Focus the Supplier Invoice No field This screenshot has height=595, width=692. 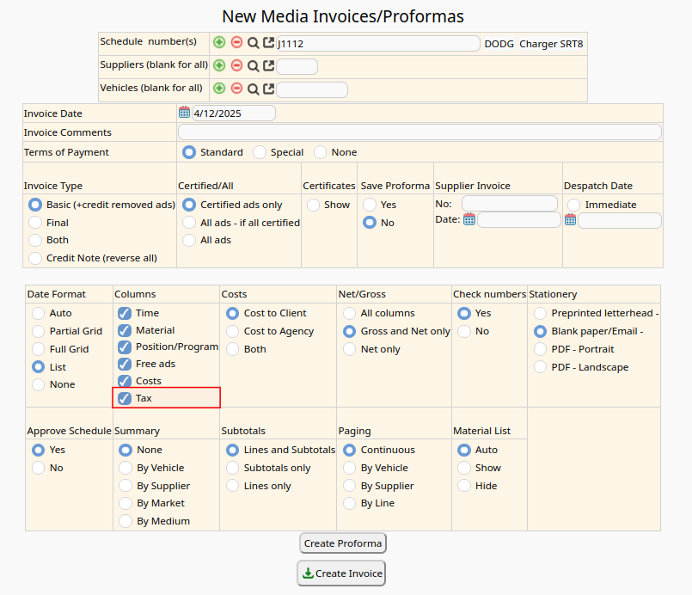509,204
